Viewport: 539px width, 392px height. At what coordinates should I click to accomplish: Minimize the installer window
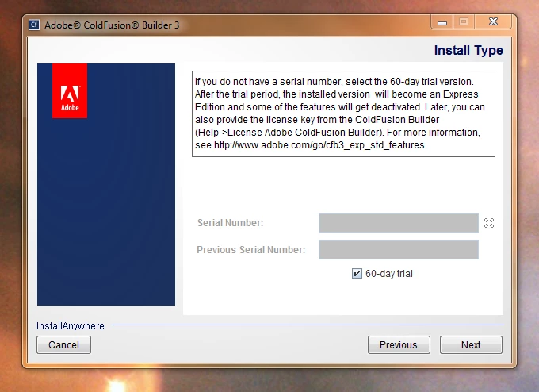point(442,22)
